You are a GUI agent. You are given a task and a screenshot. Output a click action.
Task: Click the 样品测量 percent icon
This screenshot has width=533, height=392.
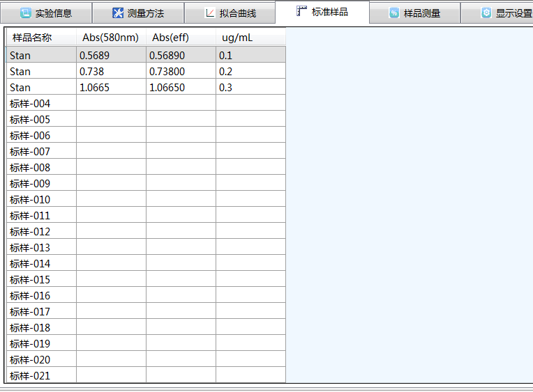394,13
